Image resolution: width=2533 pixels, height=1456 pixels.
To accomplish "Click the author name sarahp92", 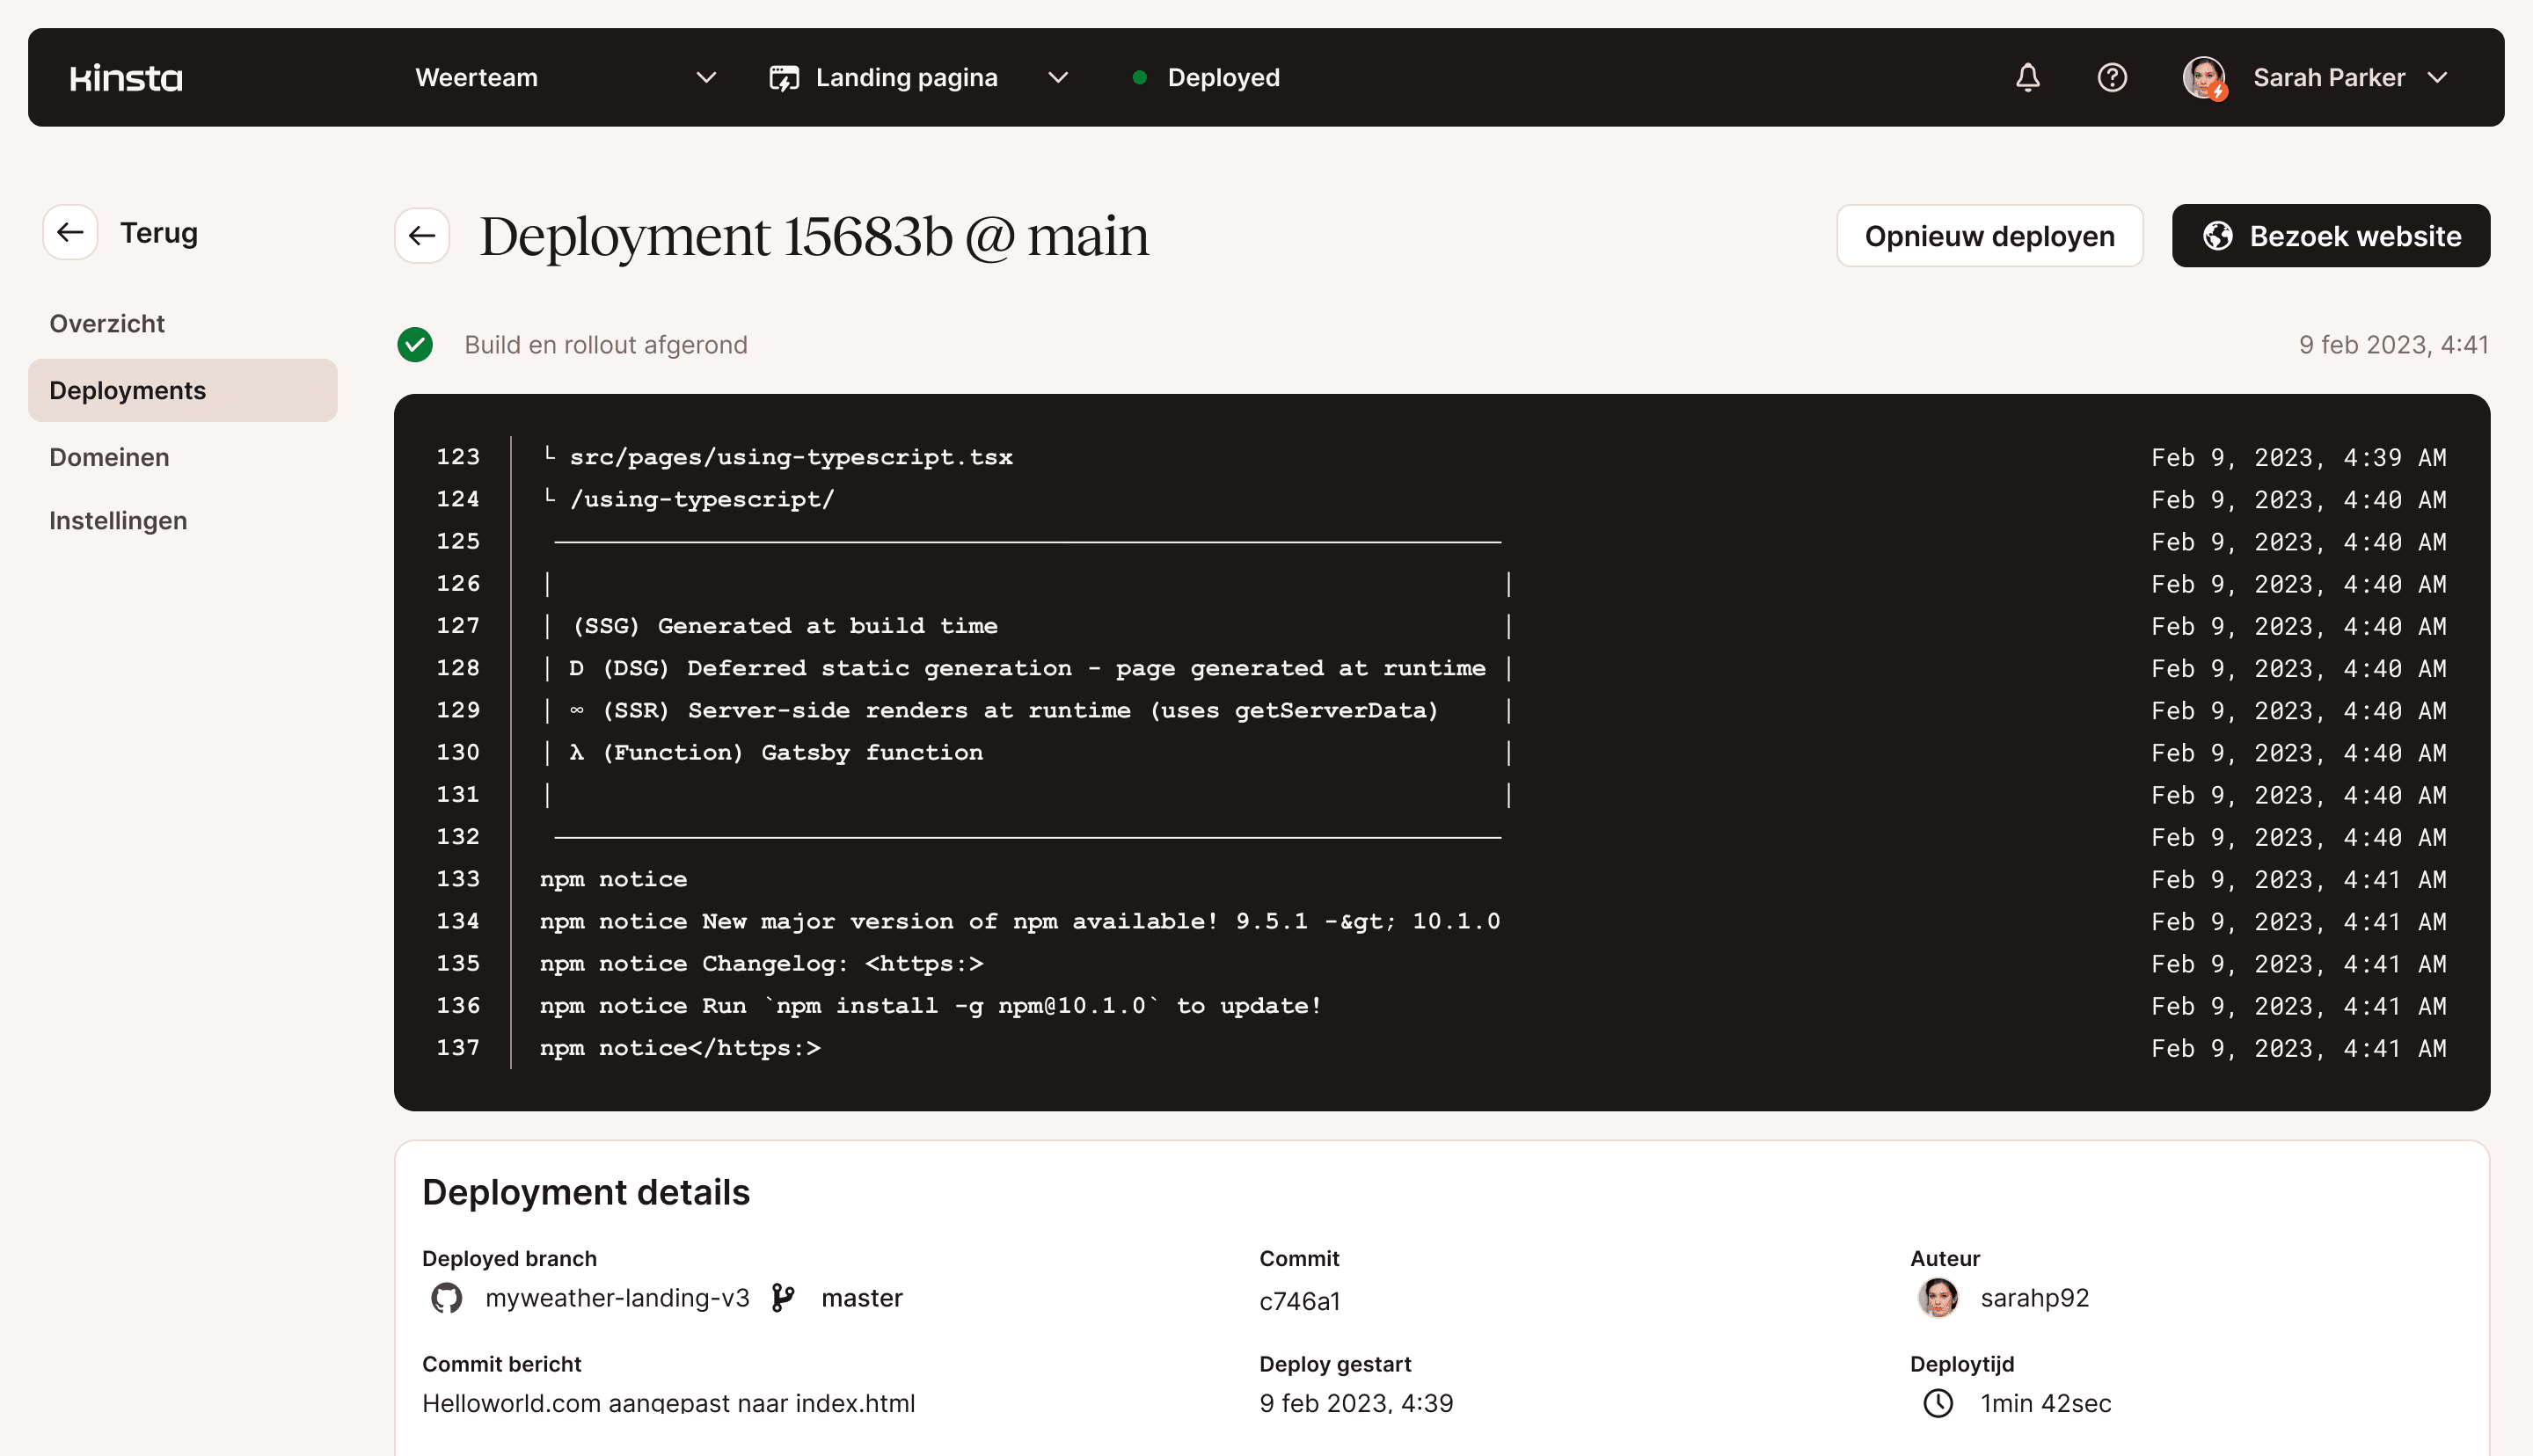I will tap(2034, 1297).
